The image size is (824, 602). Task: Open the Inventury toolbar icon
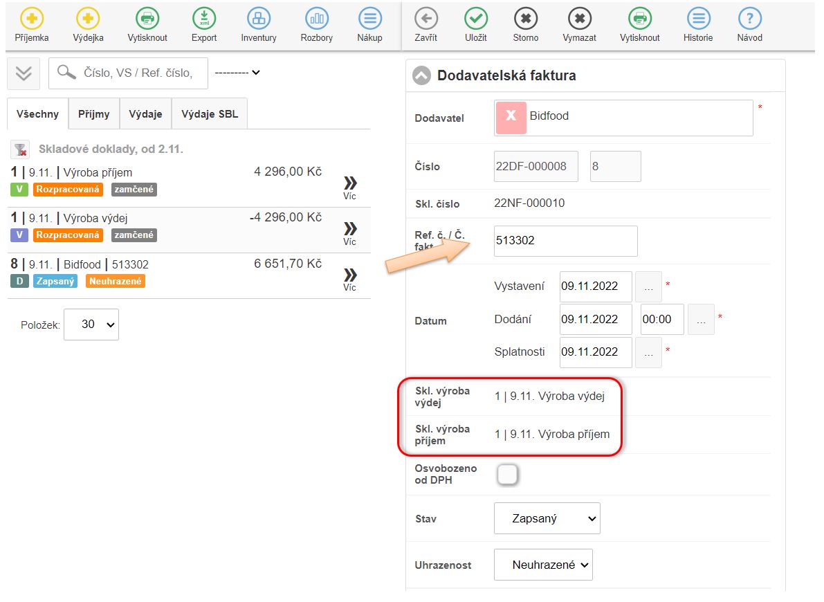coord(259,19)
